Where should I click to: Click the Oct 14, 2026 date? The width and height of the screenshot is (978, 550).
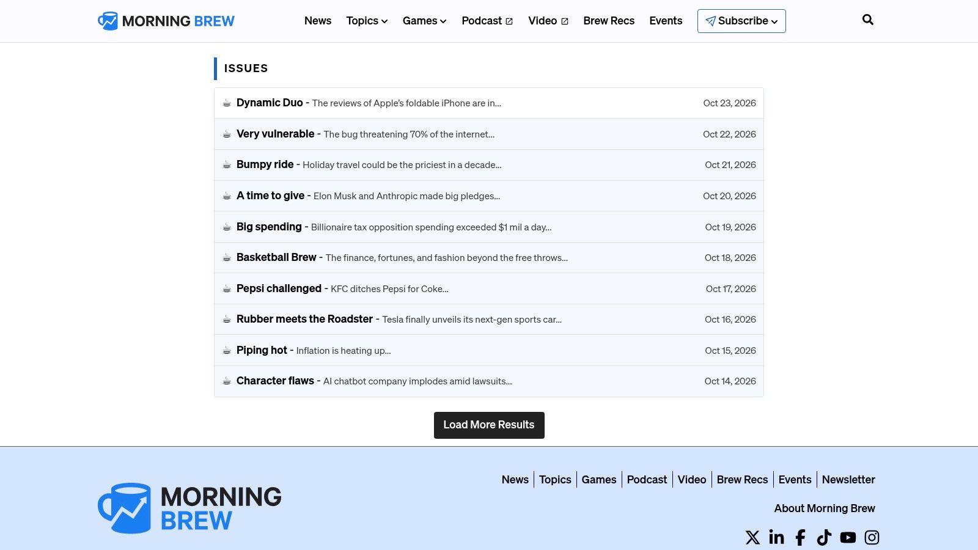point(730,381)
